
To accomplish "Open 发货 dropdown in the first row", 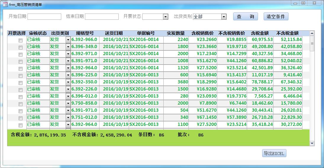I will point(68,40).
